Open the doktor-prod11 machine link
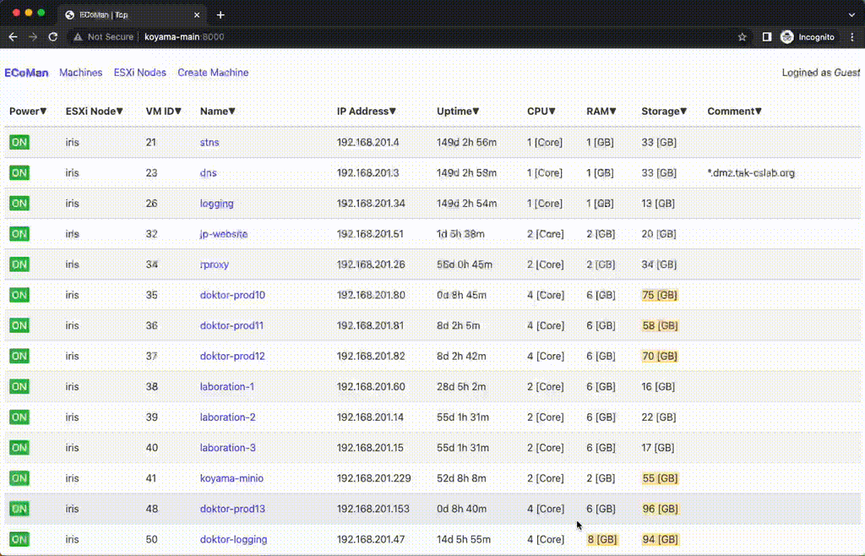The width and height of the screenshot is (865, 556). point(231,325)
